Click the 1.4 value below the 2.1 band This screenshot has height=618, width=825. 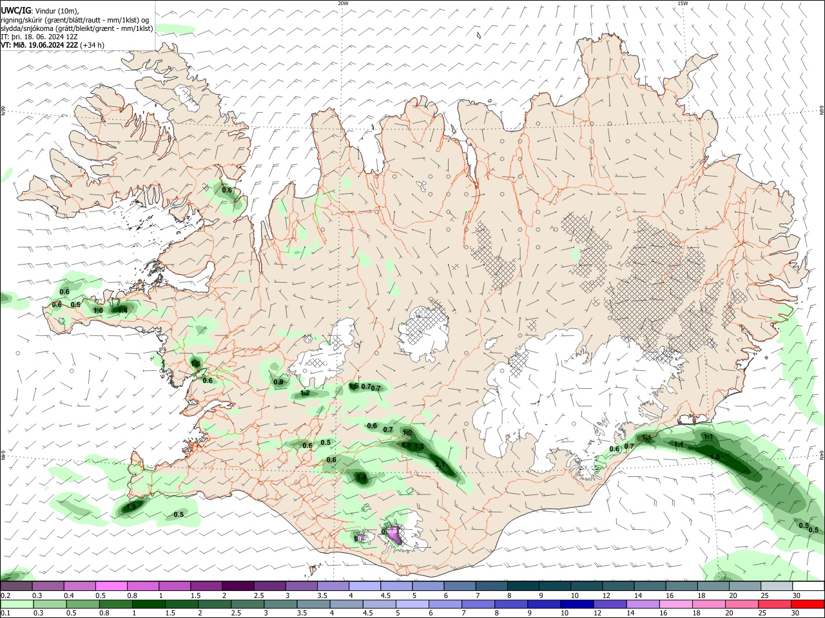pos(362,478)
